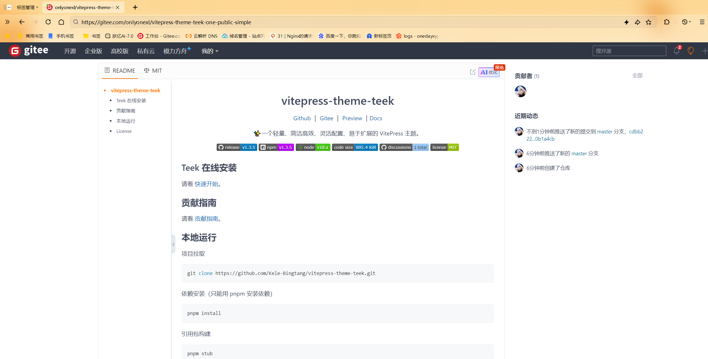
Task: Click the browser address bar URL
Action: (x=166, y=22)
